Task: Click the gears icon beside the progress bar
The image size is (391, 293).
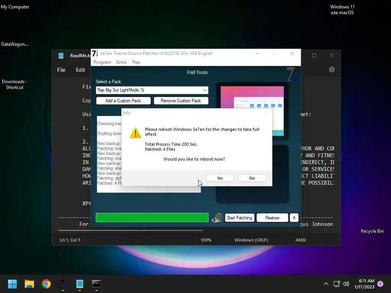Action: click(217, 218)
